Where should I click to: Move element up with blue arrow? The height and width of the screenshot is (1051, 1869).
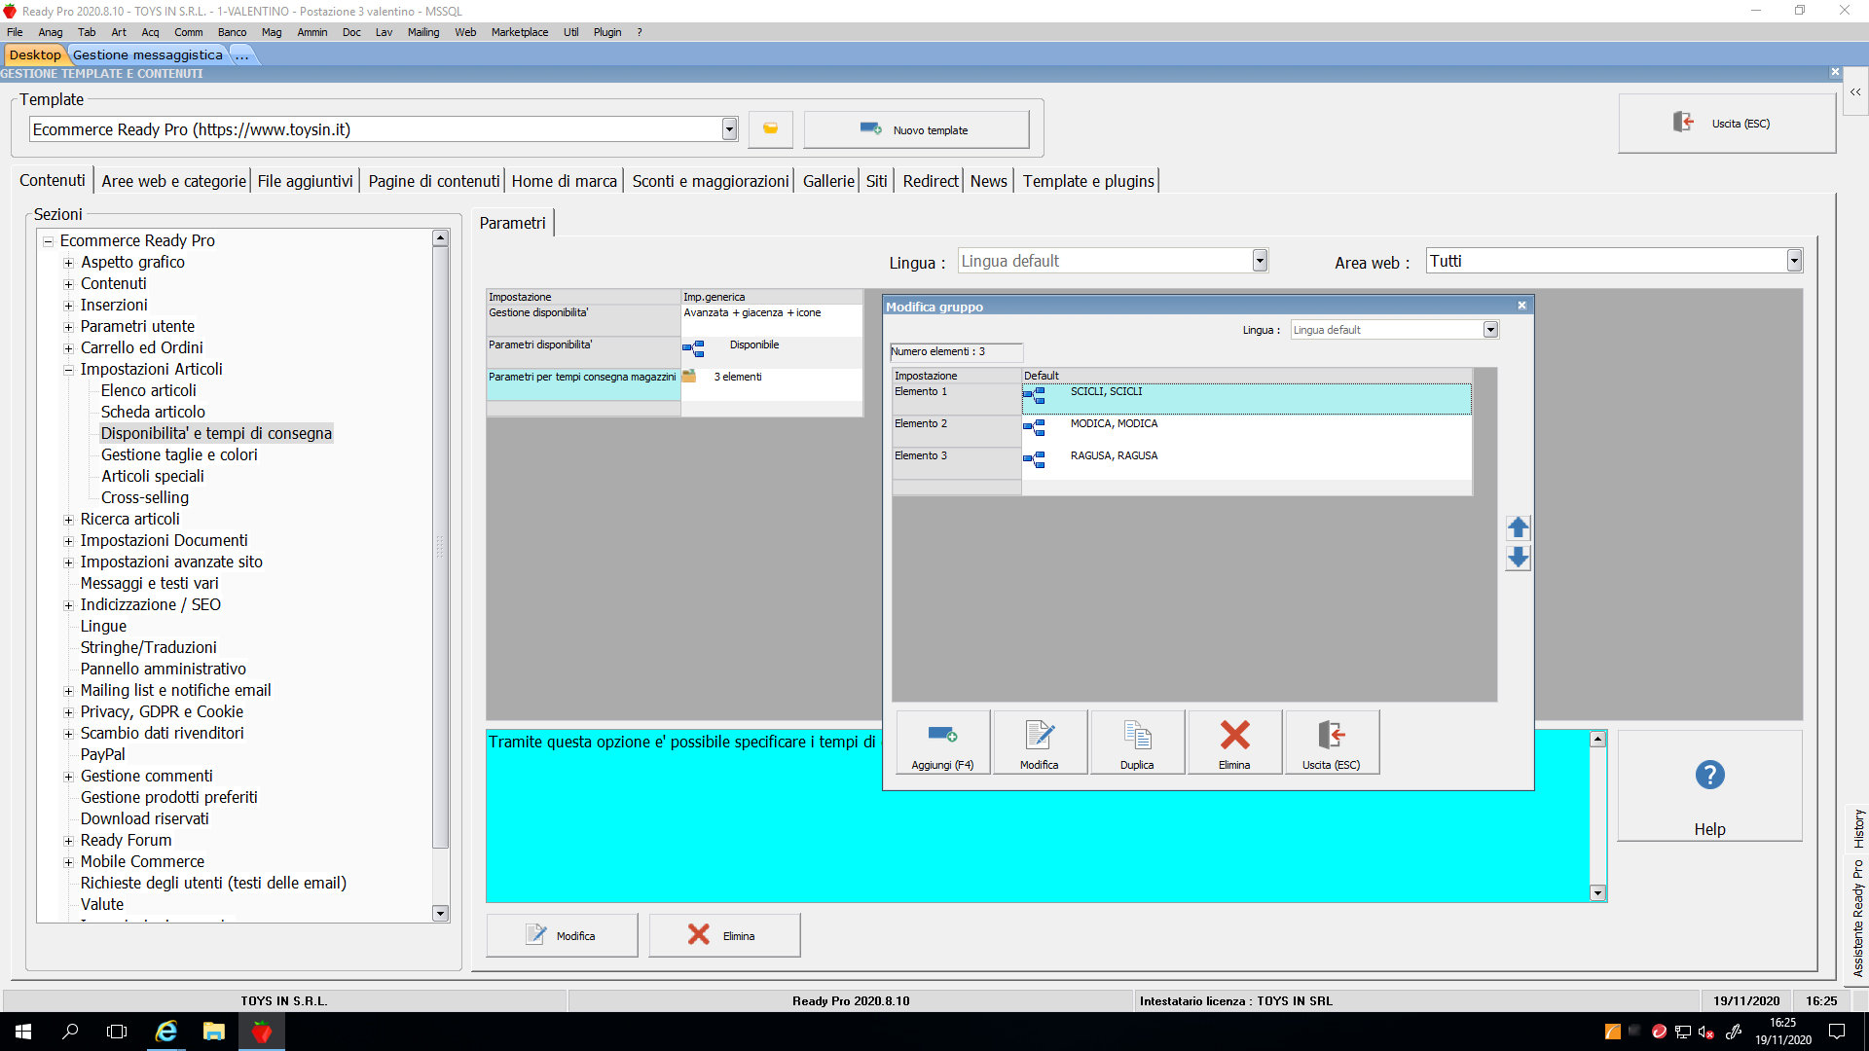pyautogui.click(x=1518, y=528)
